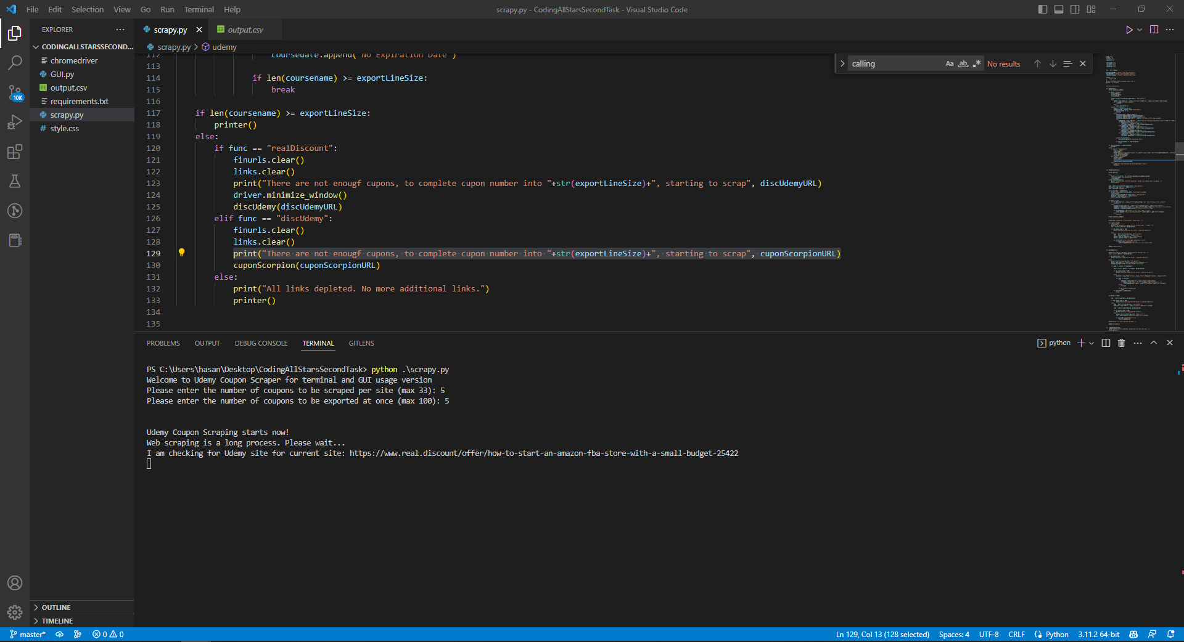This screenshot has height=642, width=1184.
Task: Split the editor
Action: [1153, 29]
